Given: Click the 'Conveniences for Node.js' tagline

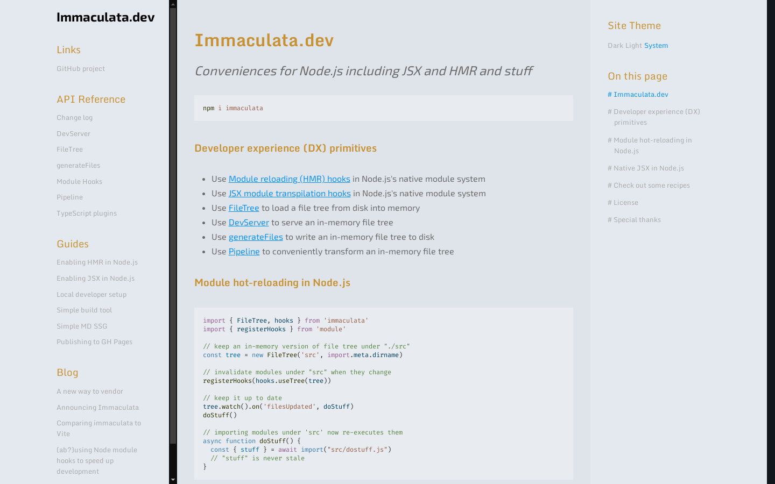Looking at the screenshot, I should pos(363,71).
